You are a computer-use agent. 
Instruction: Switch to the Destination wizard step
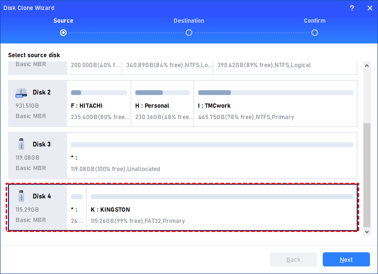click(x=189, y=21)
